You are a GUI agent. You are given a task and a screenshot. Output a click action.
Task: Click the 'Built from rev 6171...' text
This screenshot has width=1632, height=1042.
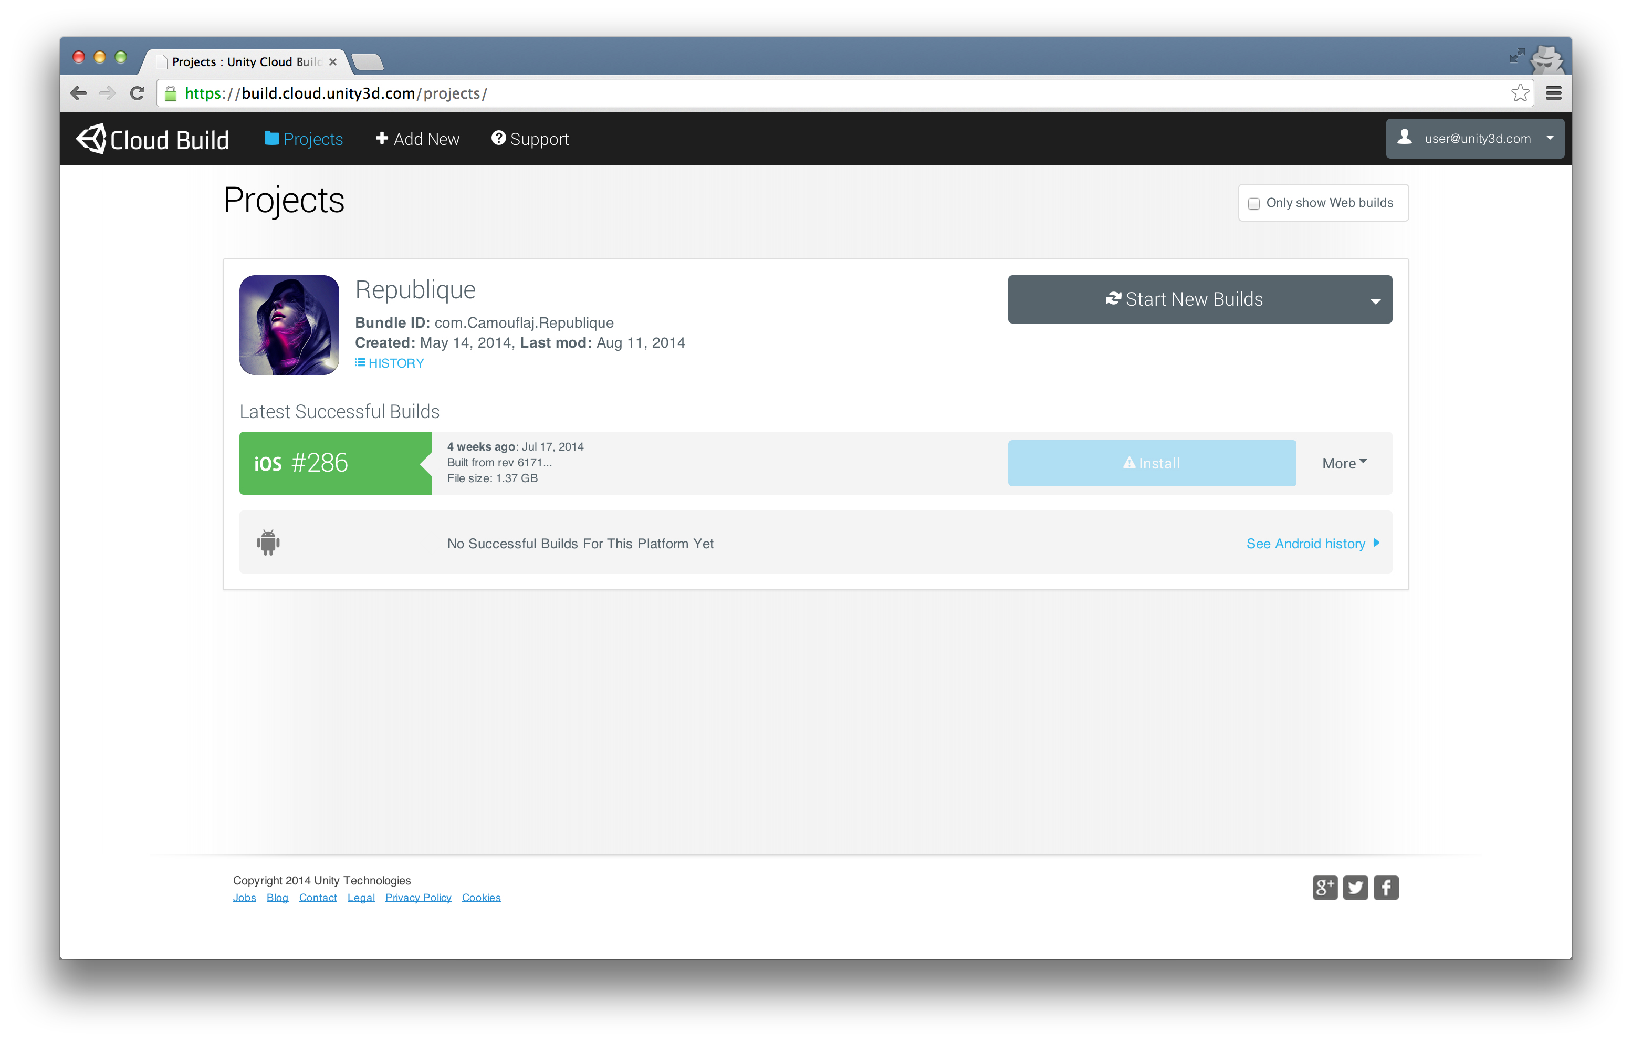499,462
